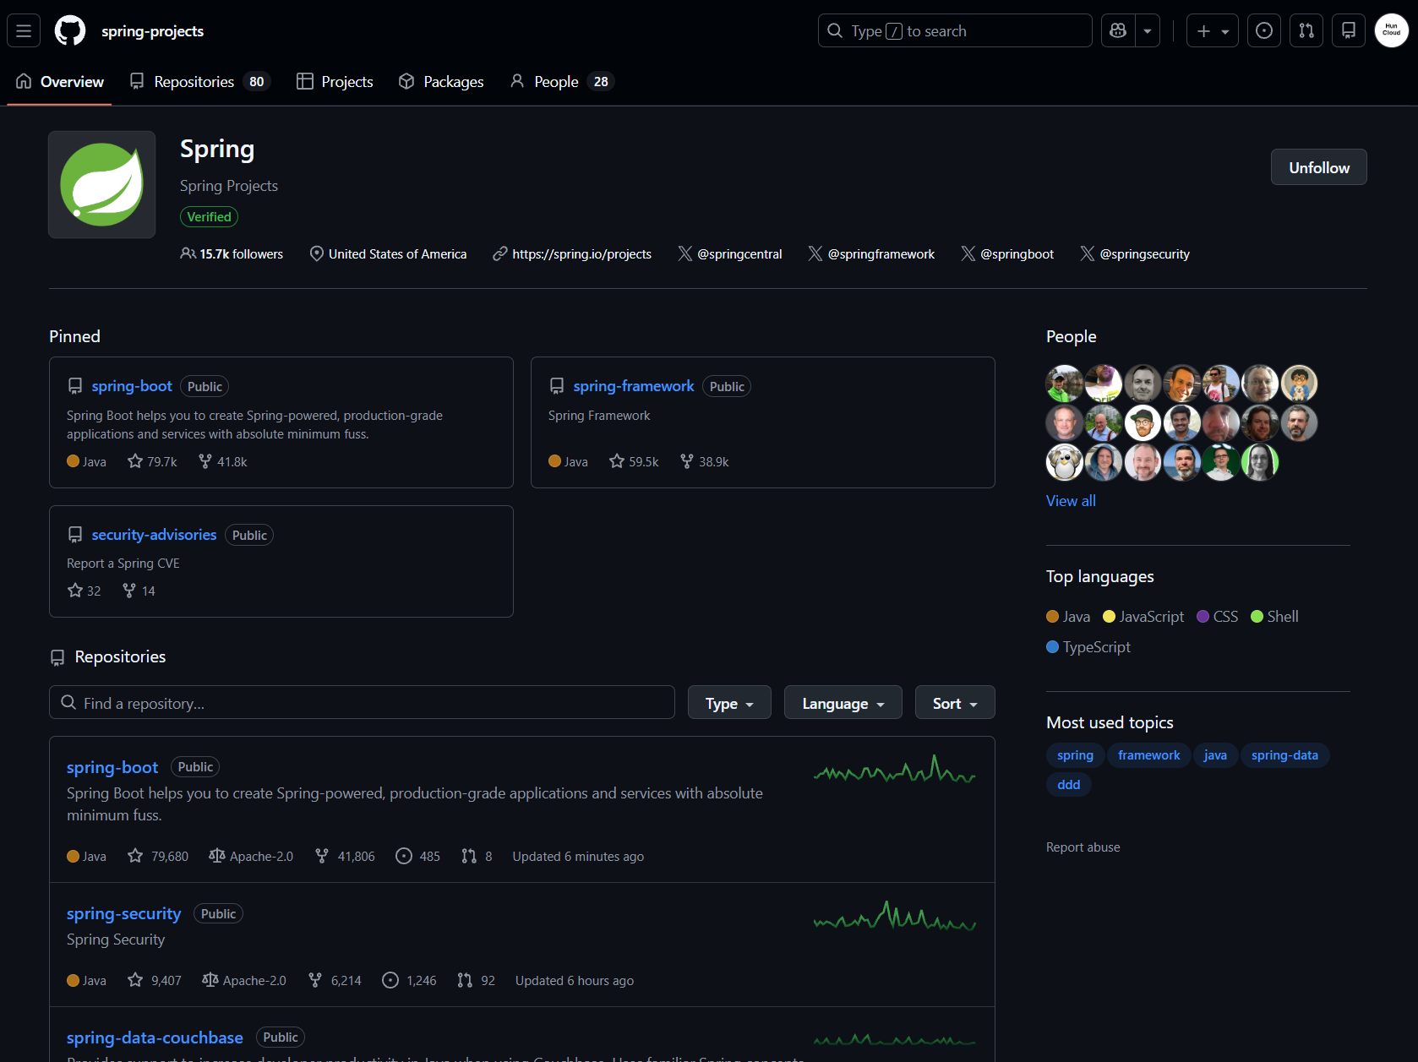Image resolution: width=1418 pixels, height=1062 pixels.
Task: Open the issues icon in header
Action: tap(1264, 30)
